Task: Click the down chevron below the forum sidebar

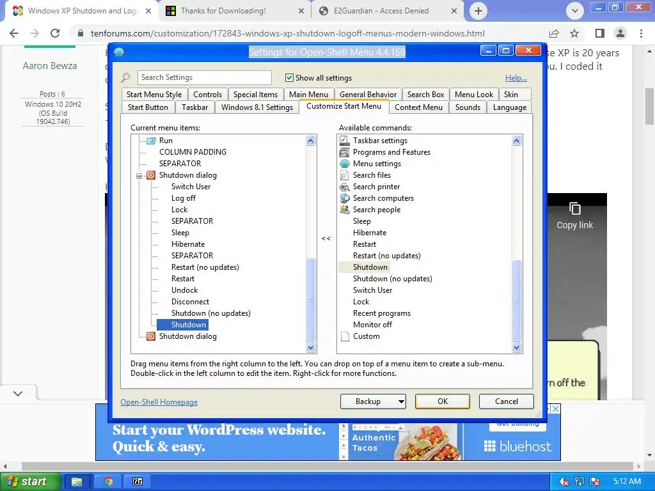Action: click(x=18, y=393)
